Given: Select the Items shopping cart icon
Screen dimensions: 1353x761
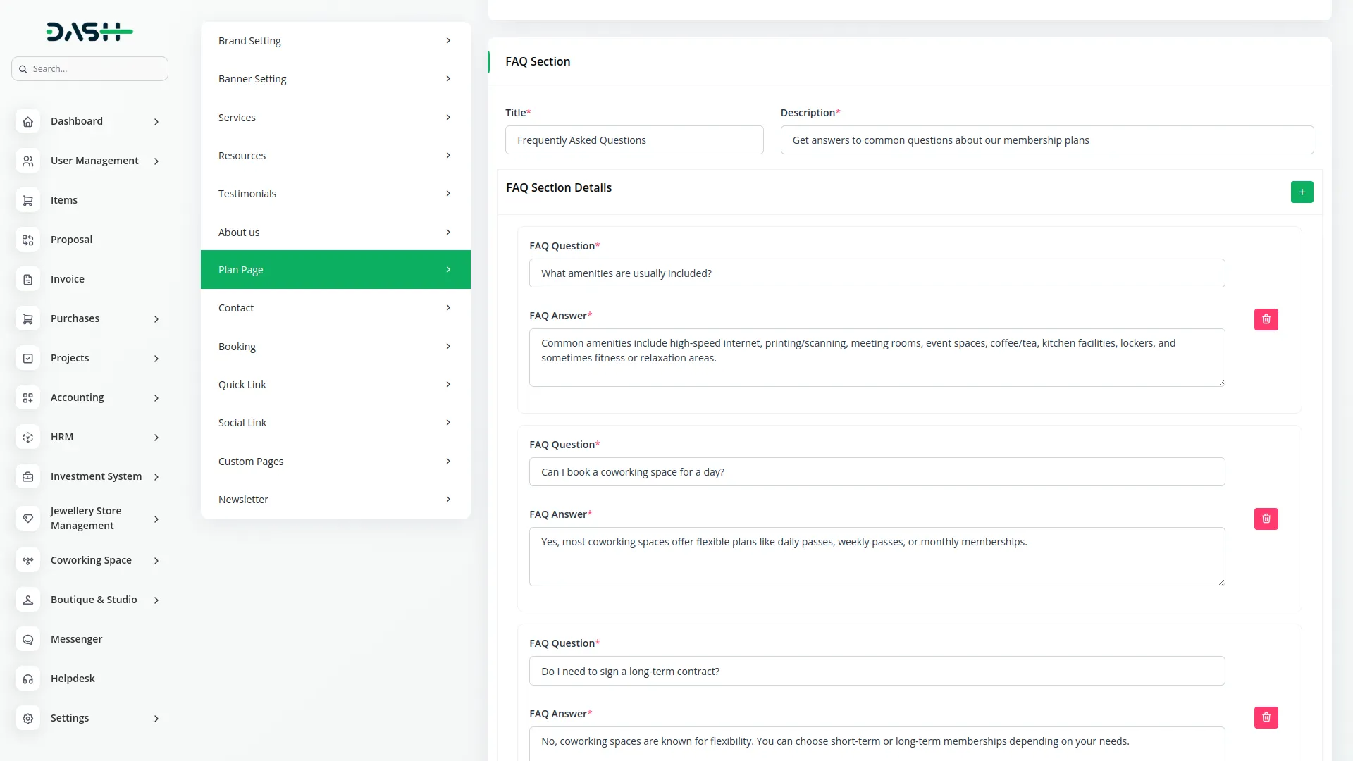Looking at the screenshot, I should pyautogui.click(x=28, y=200).
